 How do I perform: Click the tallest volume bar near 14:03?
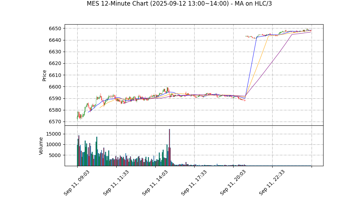click(x=169, y=148)
